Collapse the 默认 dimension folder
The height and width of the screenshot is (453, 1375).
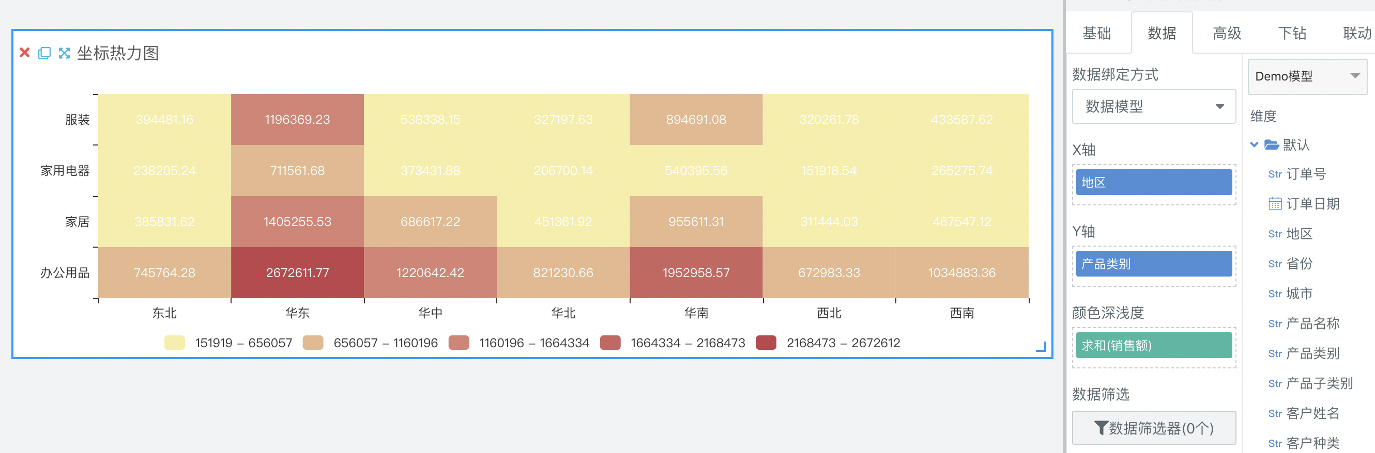pyautogui.click(x=1255, y=145)
